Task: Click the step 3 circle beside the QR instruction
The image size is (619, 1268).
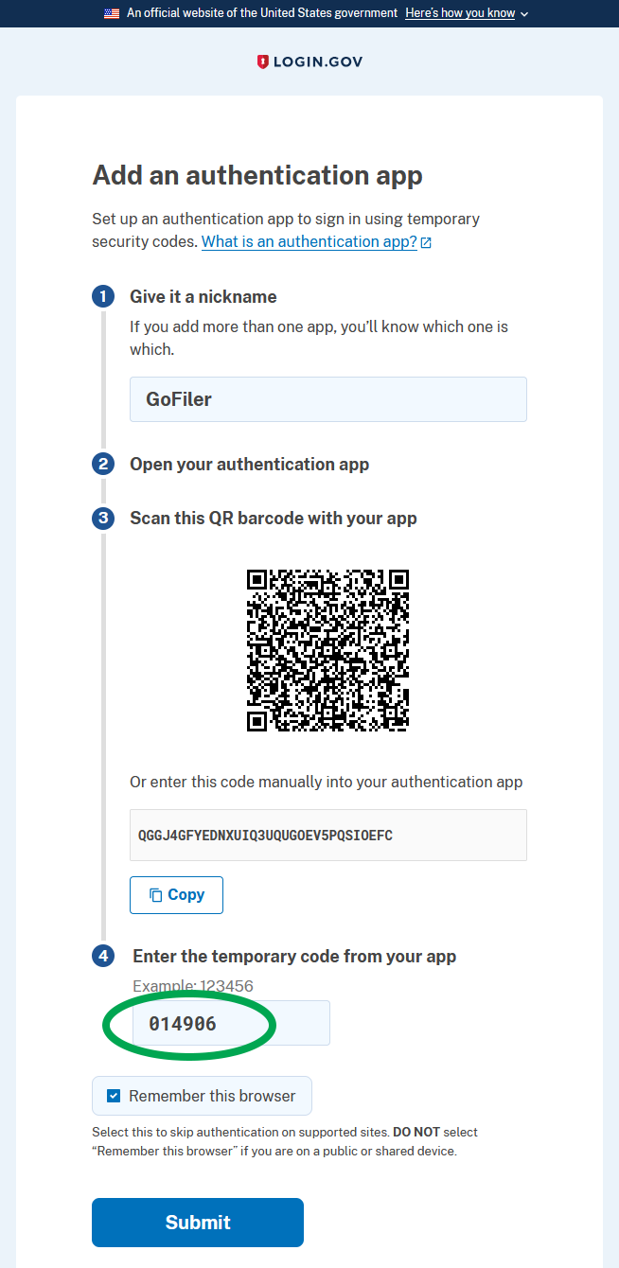Action: pyautogui.click(x=102, y=519)
